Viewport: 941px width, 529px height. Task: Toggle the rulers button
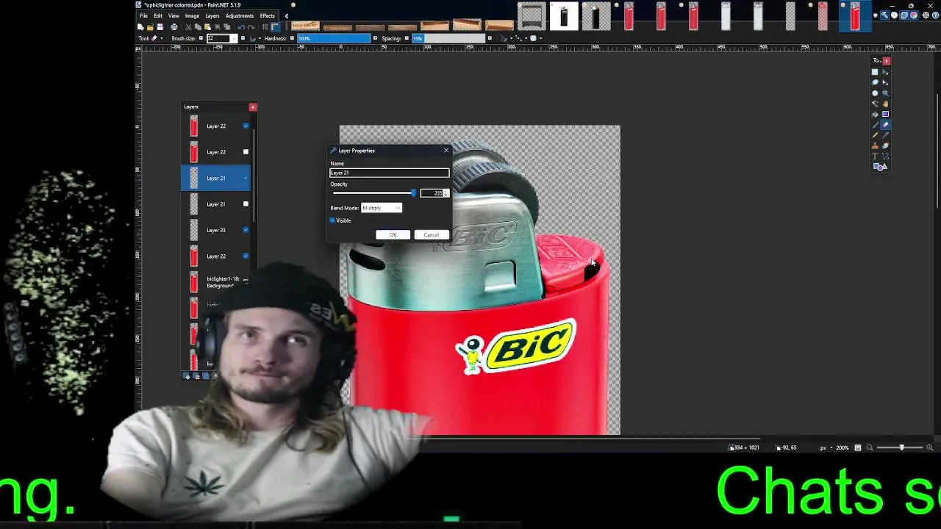point(275,27)
